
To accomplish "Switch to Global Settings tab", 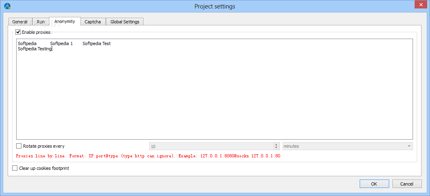I will [x=125, y=22].
